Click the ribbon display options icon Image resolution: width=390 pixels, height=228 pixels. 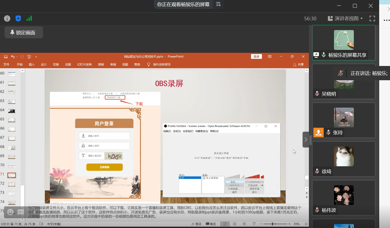pyautogui.click(x=270, y=56)
